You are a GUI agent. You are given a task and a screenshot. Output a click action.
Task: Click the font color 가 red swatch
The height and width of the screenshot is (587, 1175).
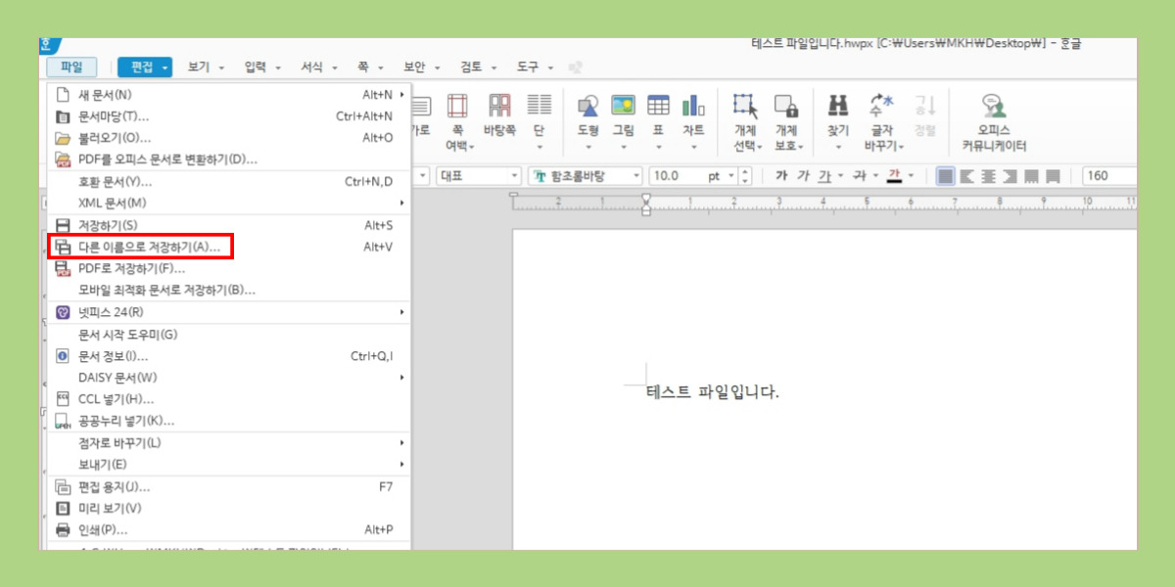coord(893,176)
